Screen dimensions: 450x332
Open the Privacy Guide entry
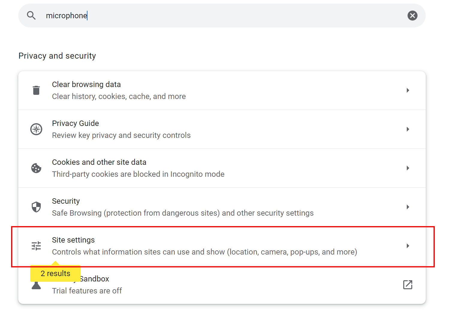click(222, 129)
